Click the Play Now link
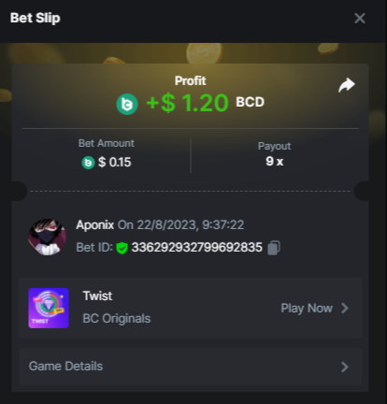The width and height of the screenshot is (387, 404). click(307, 309)
